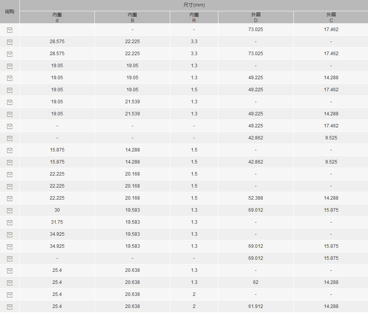Click the 询购 column header
368x313 pixels.
[x=10, y=12]
